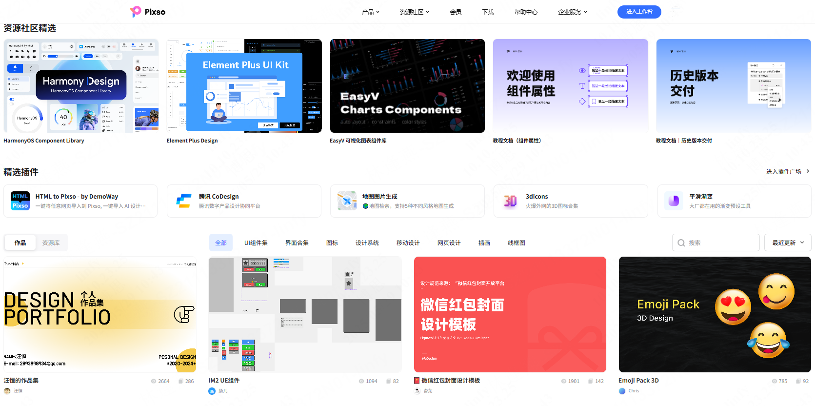Click author avatar Chris
Image resolution: width=815 pixels, height=406 pixels.
point(622,391)
